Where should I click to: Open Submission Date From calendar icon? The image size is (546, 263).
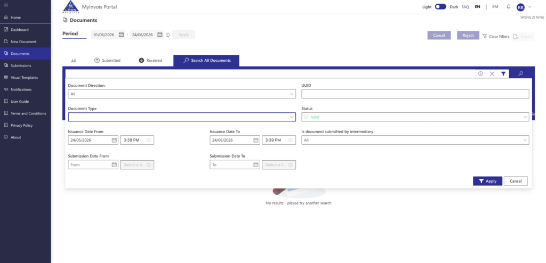[114, 165]
